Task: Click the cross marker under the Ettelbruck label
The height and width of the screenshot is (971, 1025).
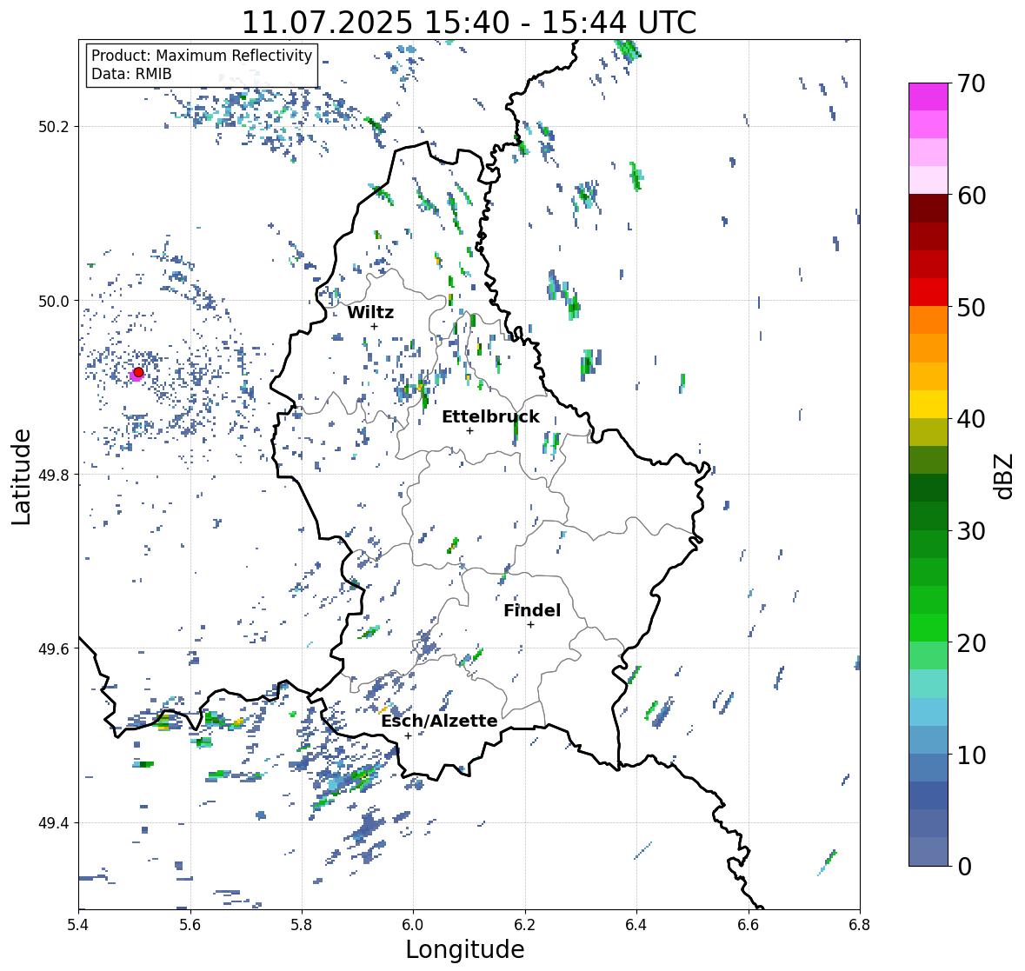Action: pos(469,430)
